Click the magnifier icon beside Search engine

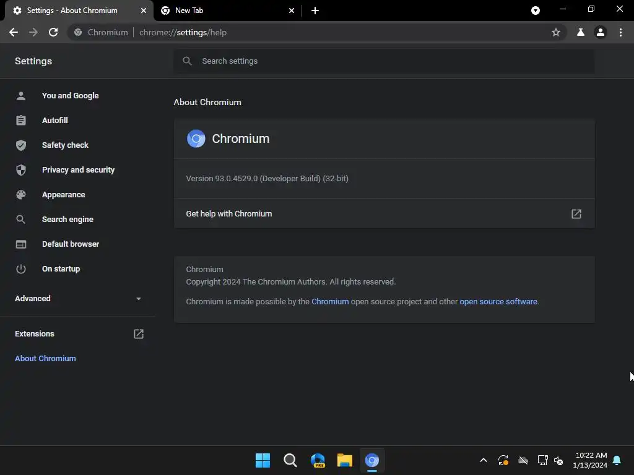20,220
